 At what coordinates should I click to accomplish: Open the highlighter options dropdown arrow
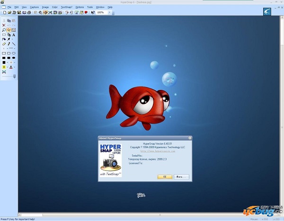pos(7,67)
